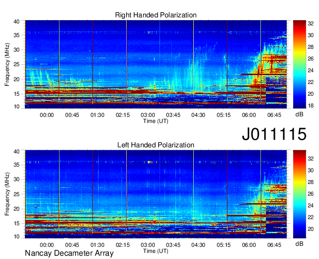Screen dimensions: 319x259
Task: Click the 03:00 time tick of the top plot
Action: 148,115
